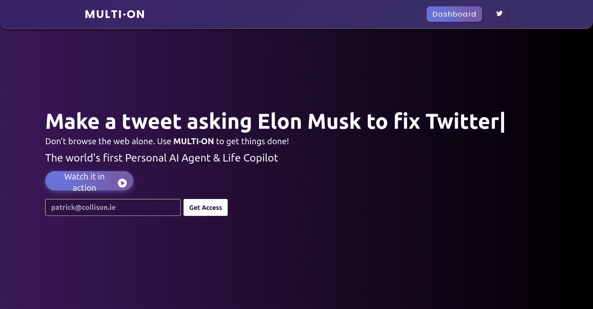Click "The world's first" in the tagline
The width and height of the screenshot is (593, 309).
tap(84, 158)
